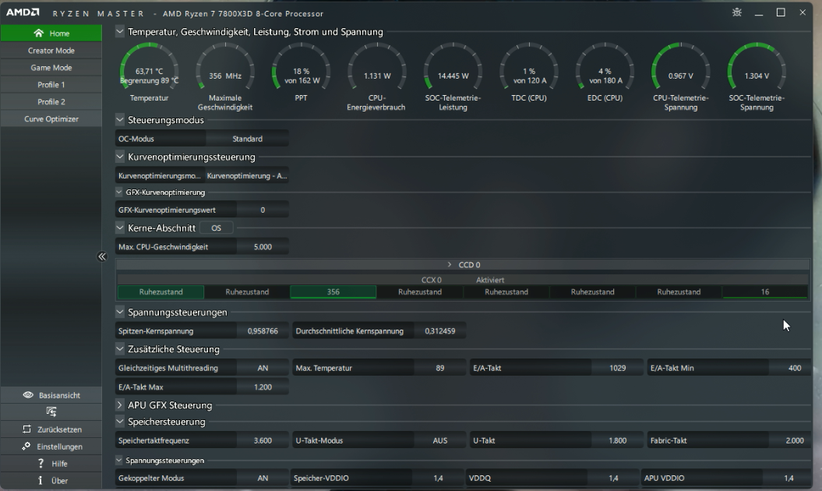Click the Hilfe question mark icon
Image resolution: width=822 pixels, height=491 pixels.
tap(41, 463)
